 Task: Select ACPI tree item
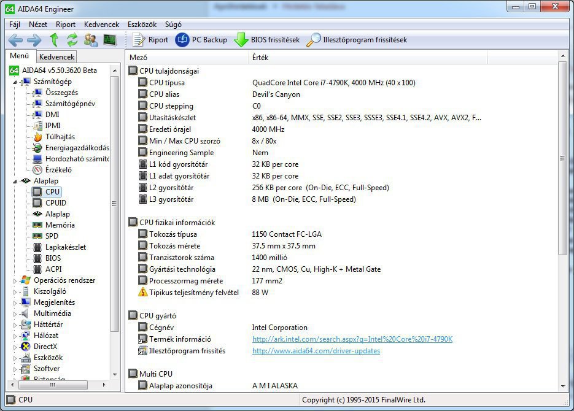53,269
